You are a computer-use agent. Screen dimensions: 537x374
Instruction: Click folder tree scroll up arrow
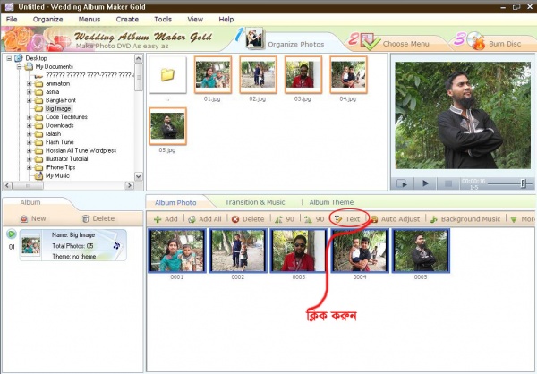139,58
